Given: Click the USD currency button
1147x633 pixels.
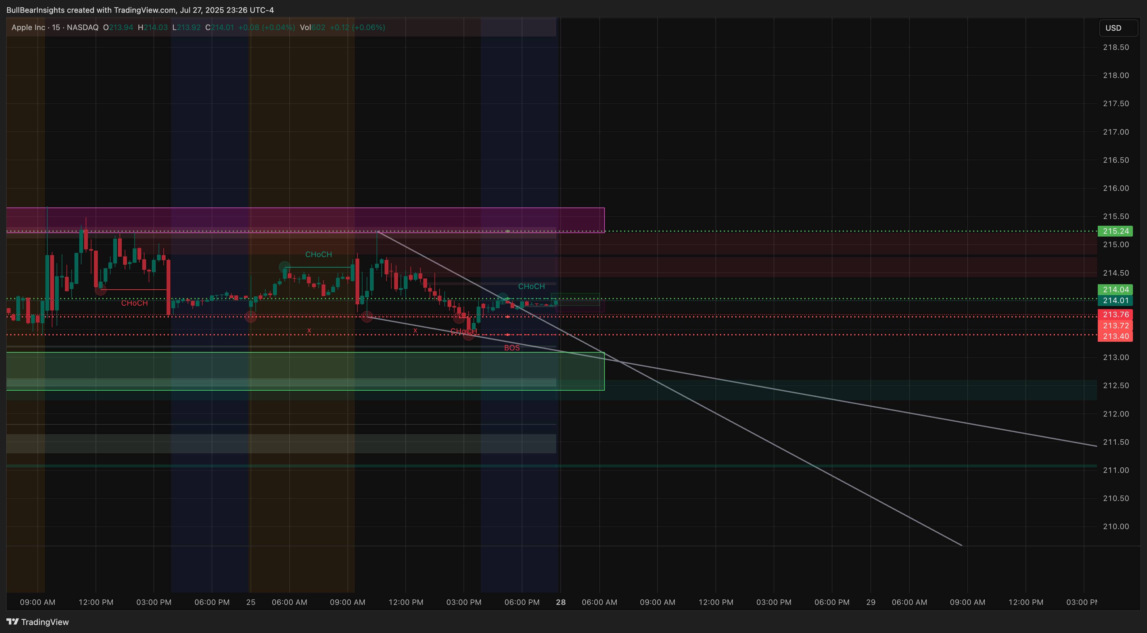Looking at the screenshot, I should [1118, 27].
